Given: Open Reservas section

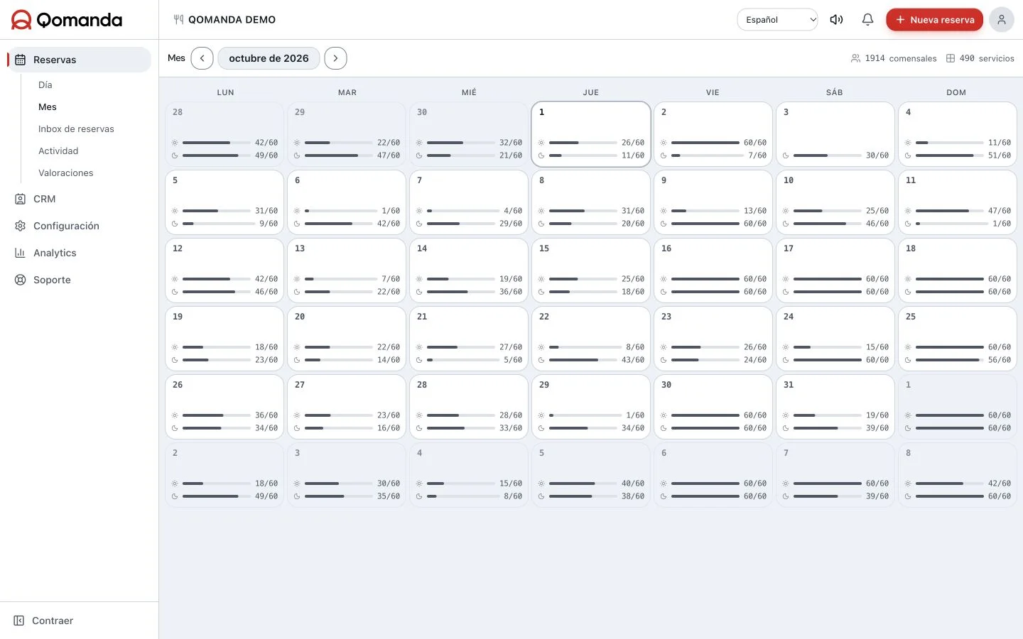Looking at the screenshot, I should (80, 60).
